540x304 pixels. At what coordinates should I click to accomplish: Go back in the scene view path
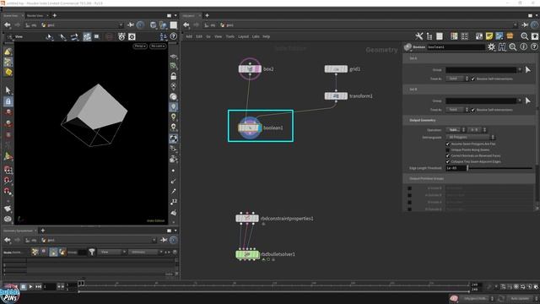(8, 24)
